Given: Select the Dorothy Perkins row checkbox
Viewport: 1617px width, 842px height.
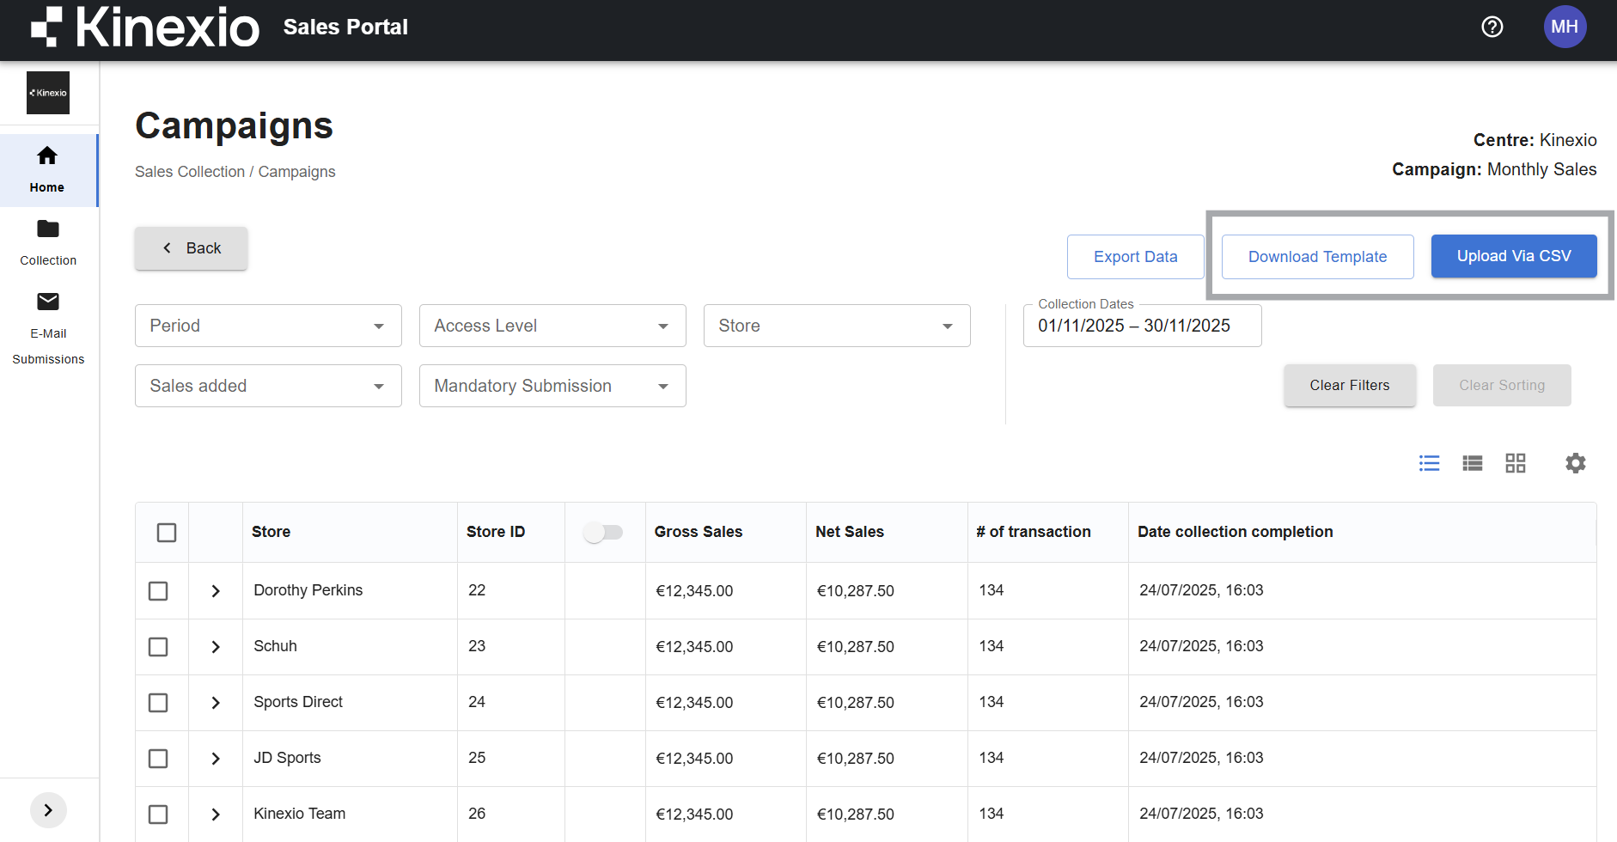Looking at the screenshot, I should pyautogui.click(x=158, y=591).
